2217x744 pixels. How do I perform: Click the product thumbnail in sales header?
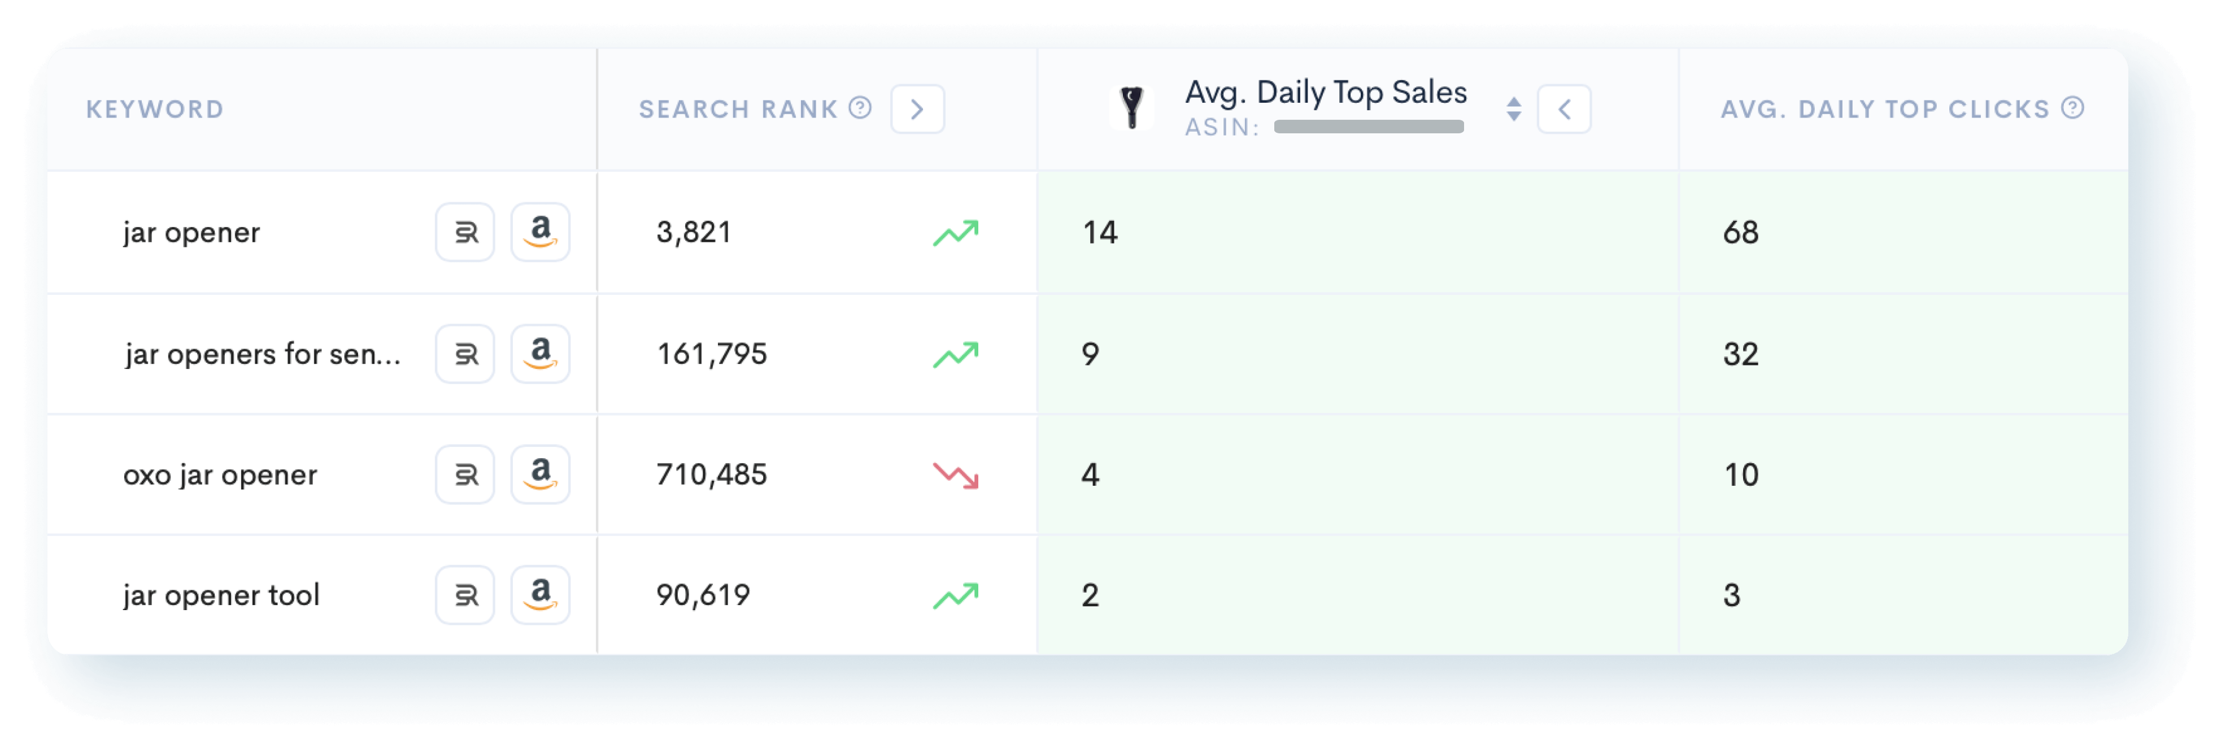1132,108
